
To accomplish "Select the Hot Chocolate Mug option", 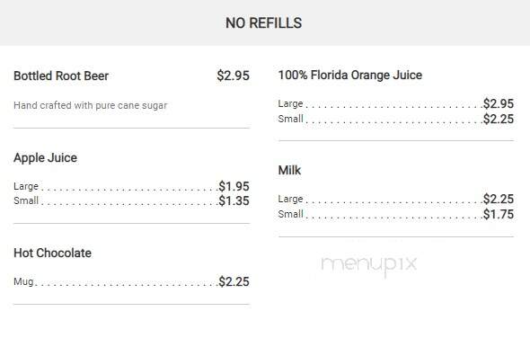I will click(x=131, y=281).
